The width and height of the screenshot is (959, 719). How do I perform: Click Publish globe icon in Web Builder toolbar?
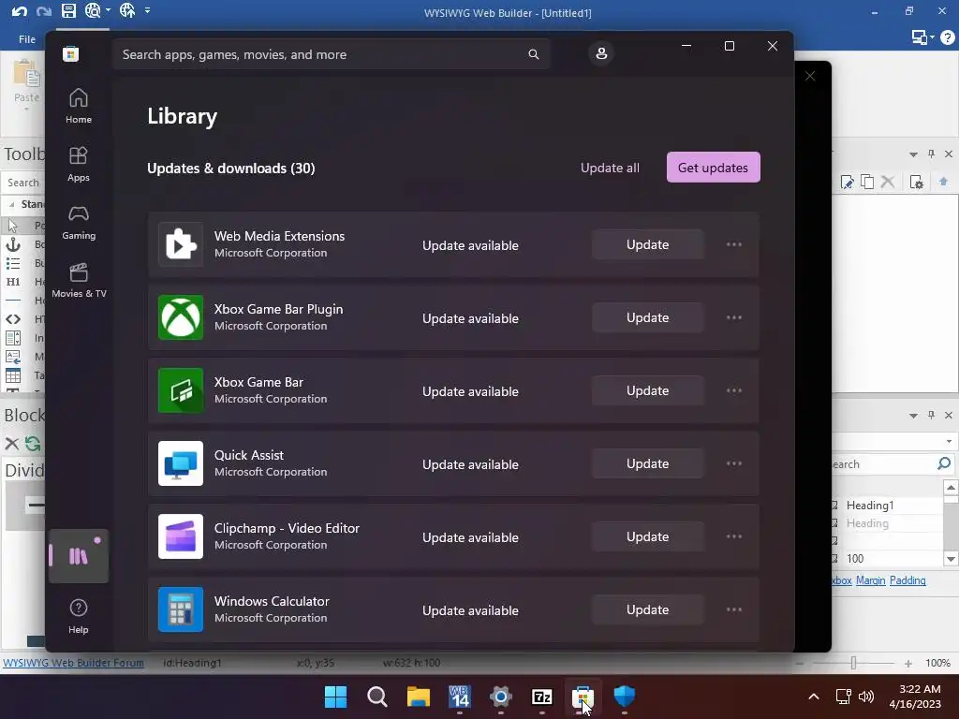click(x=127, y=10)
